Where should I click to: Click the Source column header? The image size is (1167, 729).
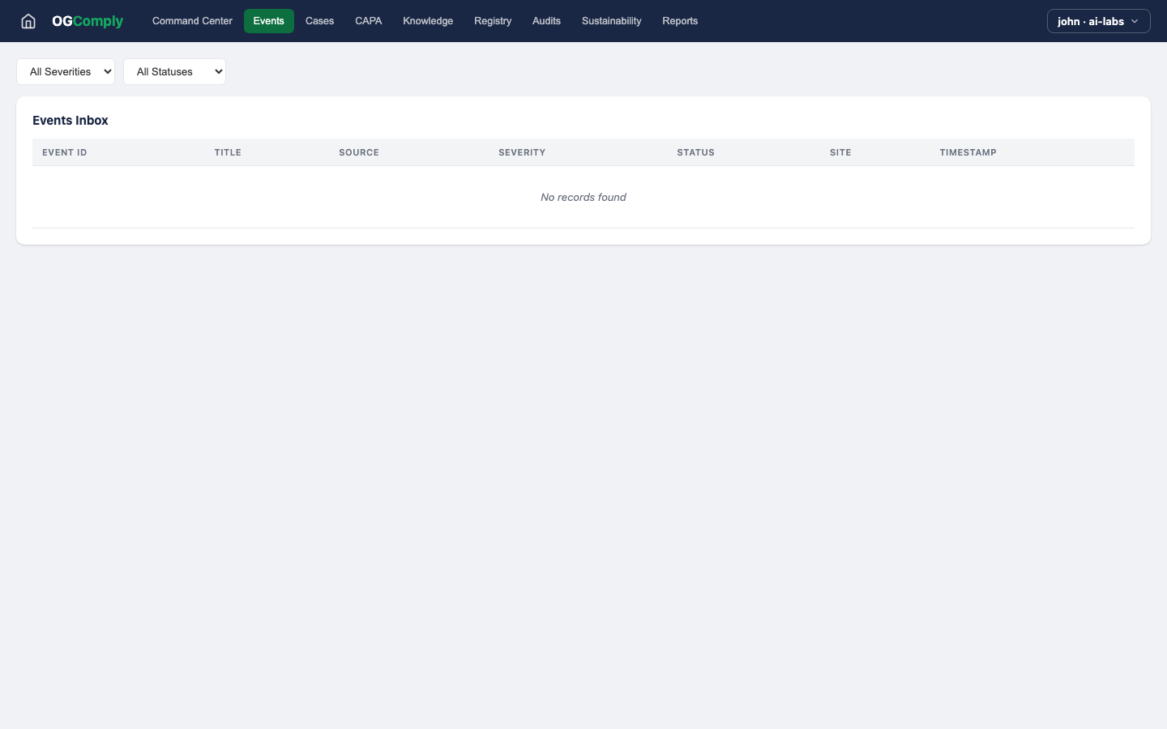(359, 152)
